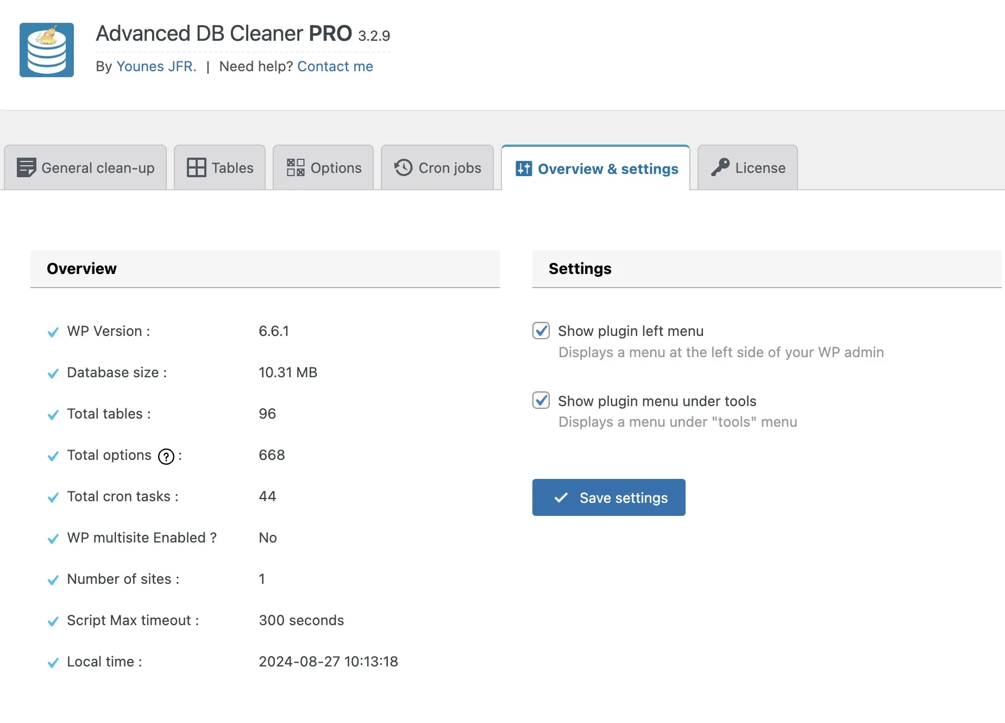Click the Advanced DB Cleaner database logo icon
1005x723 pixels.
[47, 50]
